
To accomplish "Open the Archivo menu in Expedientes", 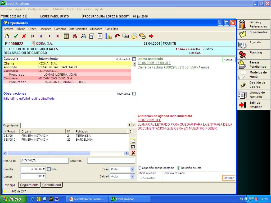I will [8, 29].
